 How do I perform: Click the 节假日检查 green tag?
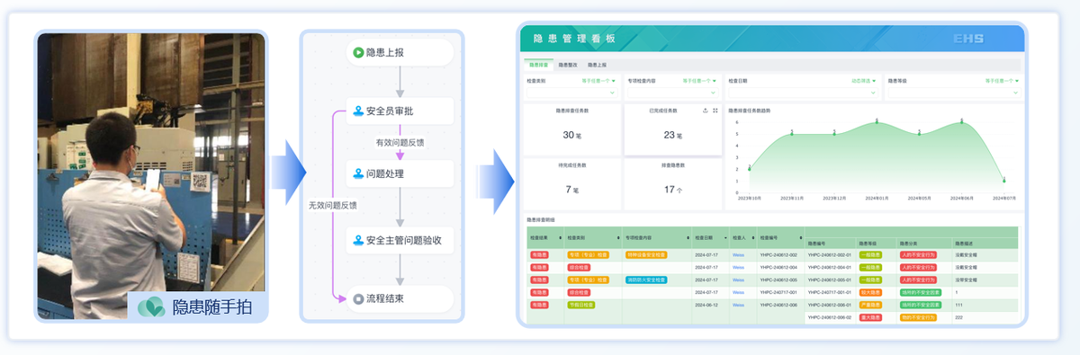pos(581,305)
